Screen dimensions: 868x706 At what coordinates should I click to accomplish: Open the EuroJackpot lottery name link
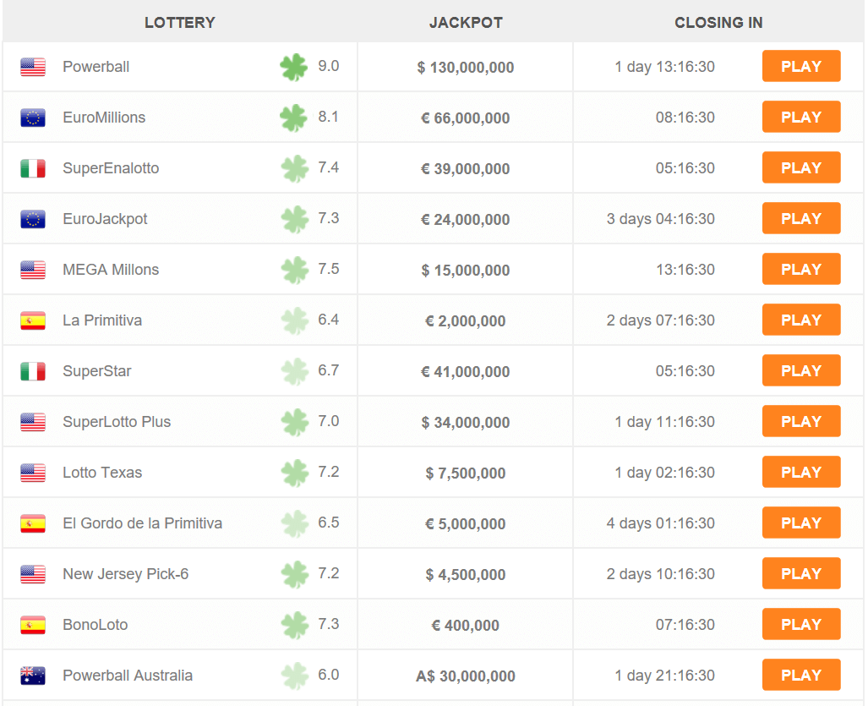(105, 219)
